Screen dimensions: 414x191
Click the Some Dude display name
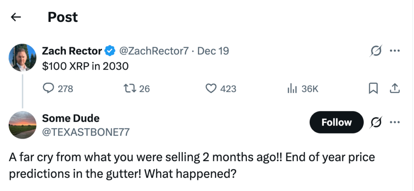click(71, 118)
